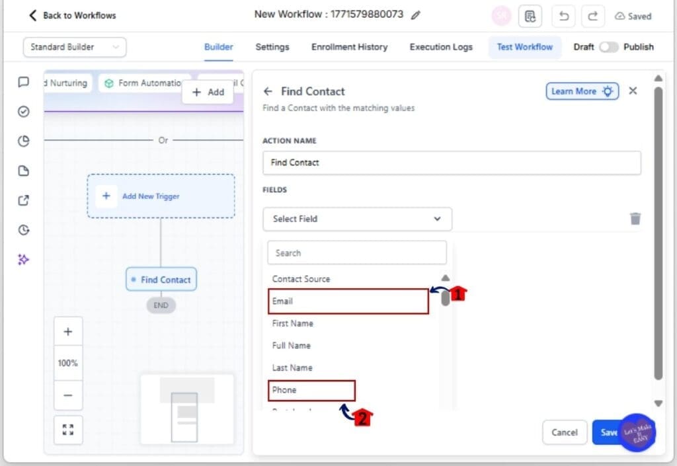Click the Undo icon in the top bar
677x466 pixels.
pyautogui.click(x=563, y=16)
